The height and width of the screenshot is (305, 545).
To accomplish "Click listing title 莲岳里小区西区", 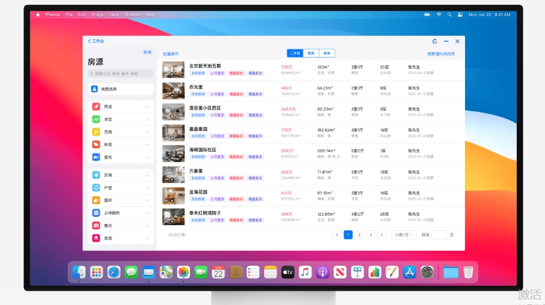I will pos(205,108).
